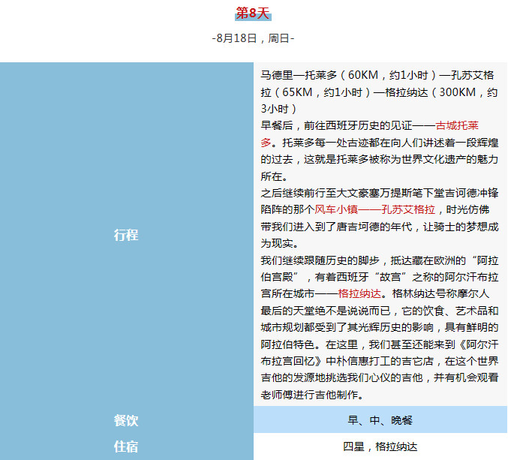Click the "早、中、晚餐" meals cell
The image size is (508, 460).
(x=380, y=420)
